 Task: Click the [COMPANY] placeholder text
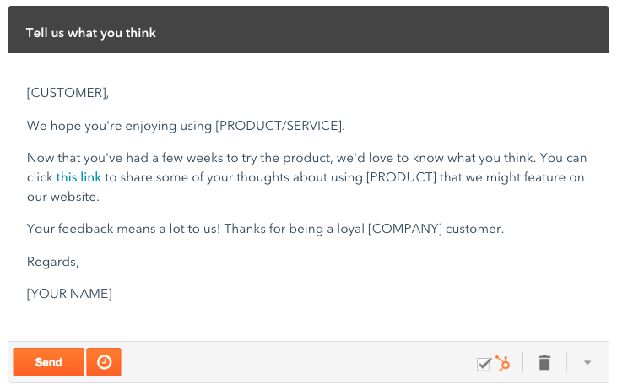(409, 229)
